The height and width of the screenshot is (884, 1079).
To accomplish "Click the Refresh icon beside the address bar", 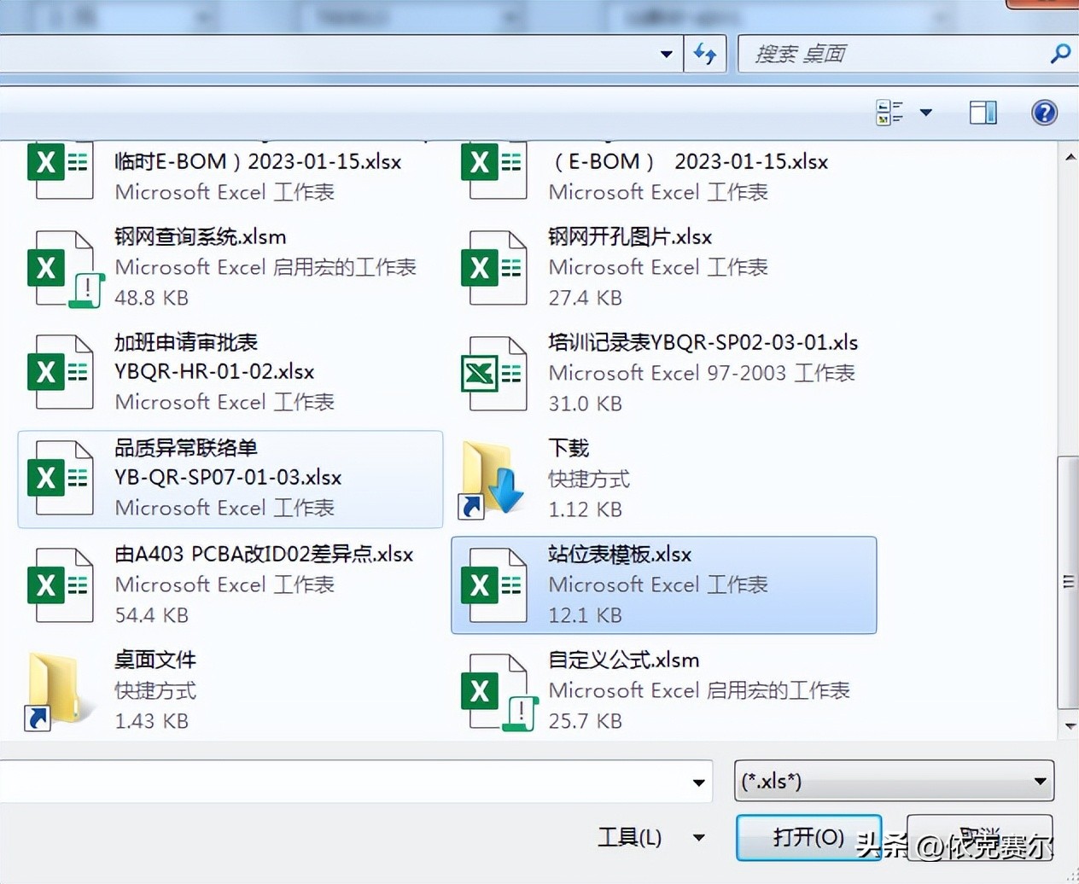I will click(705, 53).
